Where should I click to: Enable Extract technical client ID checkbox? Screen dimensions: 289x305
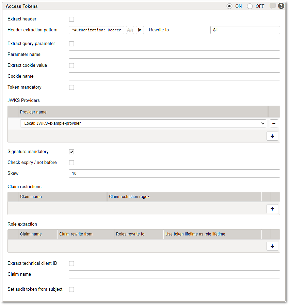(x=71, y=263)
